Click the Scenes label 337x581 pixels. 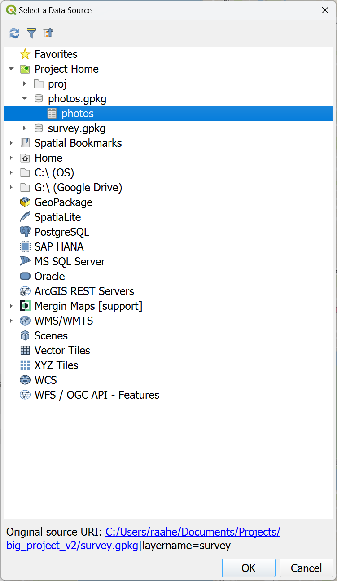point(51,336)
